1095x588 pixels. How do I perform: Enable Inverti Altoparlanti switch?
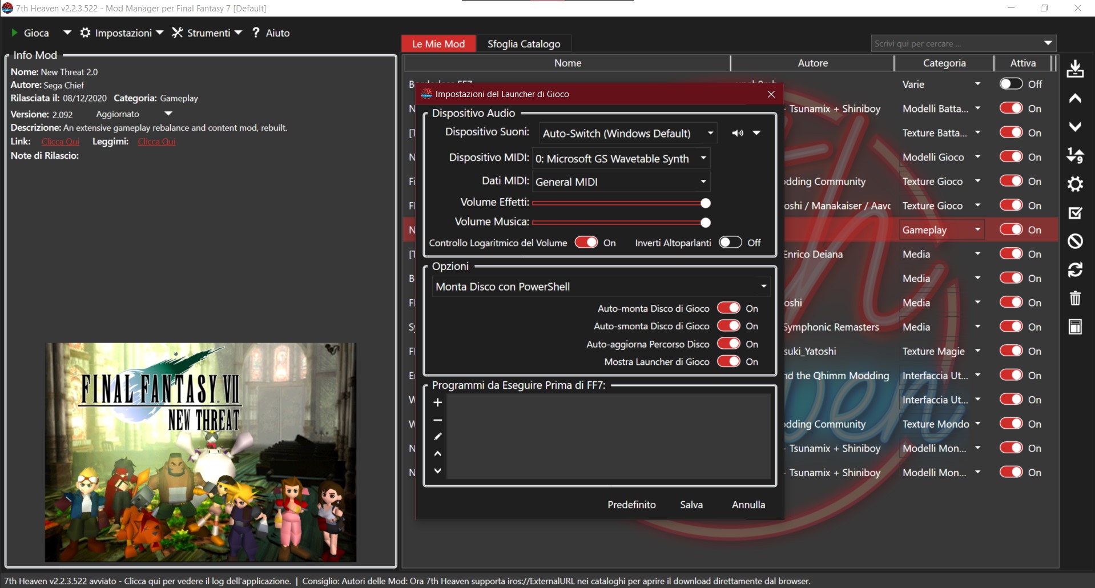(x=730, y=243)
